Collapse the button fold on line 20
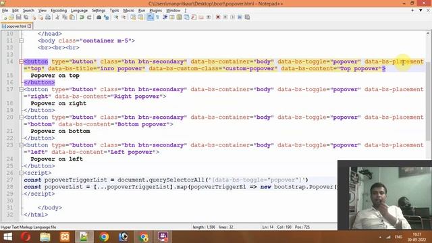 (21, 117)
